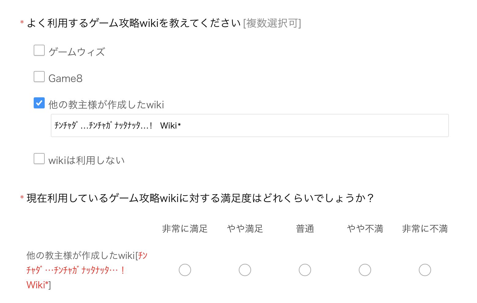The image size is (477, 303).
Task: Focus the wiki name text input field
Action: pyautogui.click(x=250, y=125)
